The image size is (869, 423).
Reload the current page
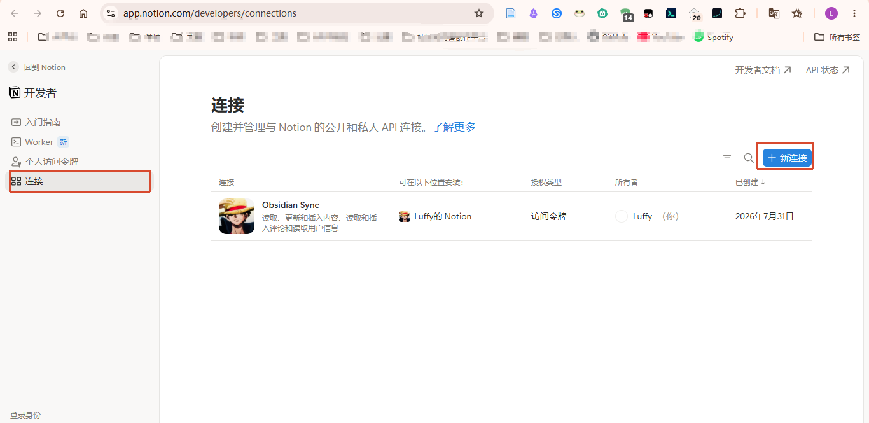pyautogui.click(x=60, y=13)
